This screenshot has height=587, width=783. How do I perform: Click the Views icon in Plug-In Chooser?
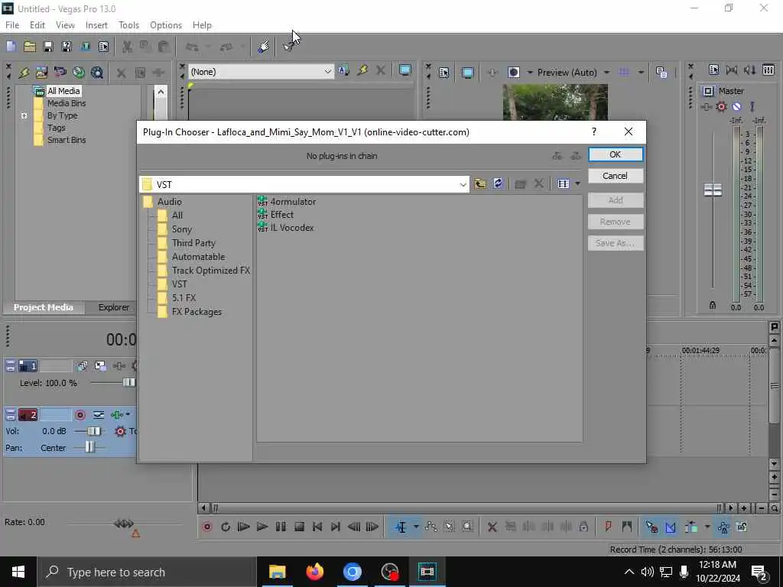[564, 183]
